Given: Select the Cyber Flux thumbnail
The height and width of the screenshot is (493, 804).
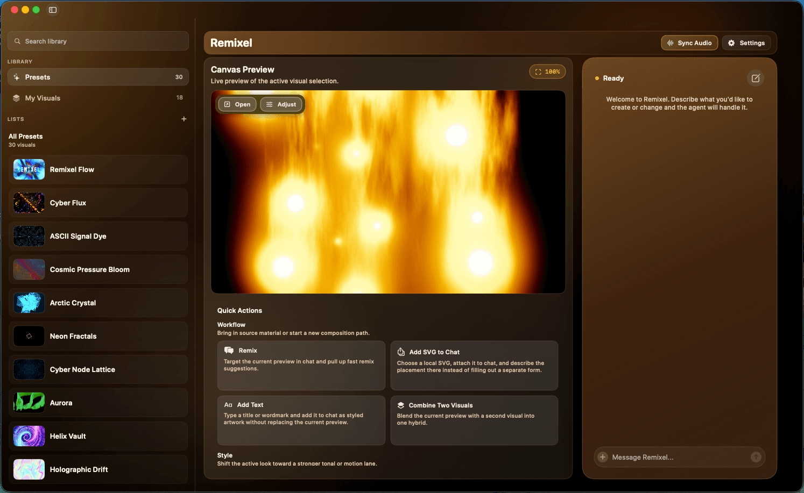Looking at the screenshot, I should [x=29, y=203].
